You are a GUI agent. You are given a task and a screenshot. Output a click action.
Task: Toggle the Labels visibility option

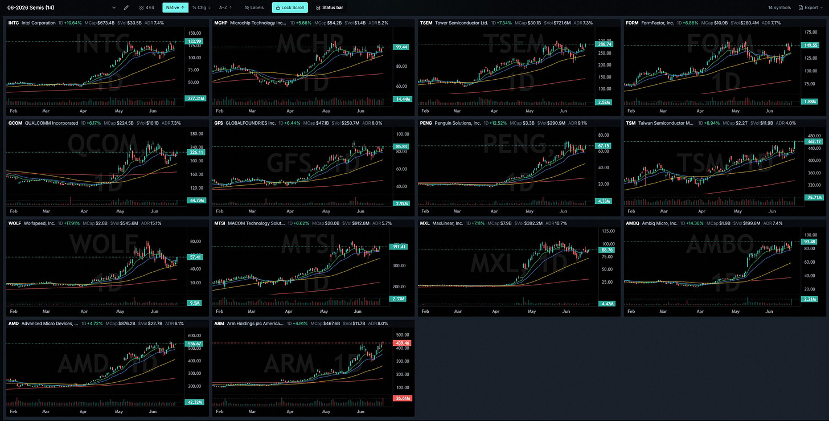[x=254, y=7]
